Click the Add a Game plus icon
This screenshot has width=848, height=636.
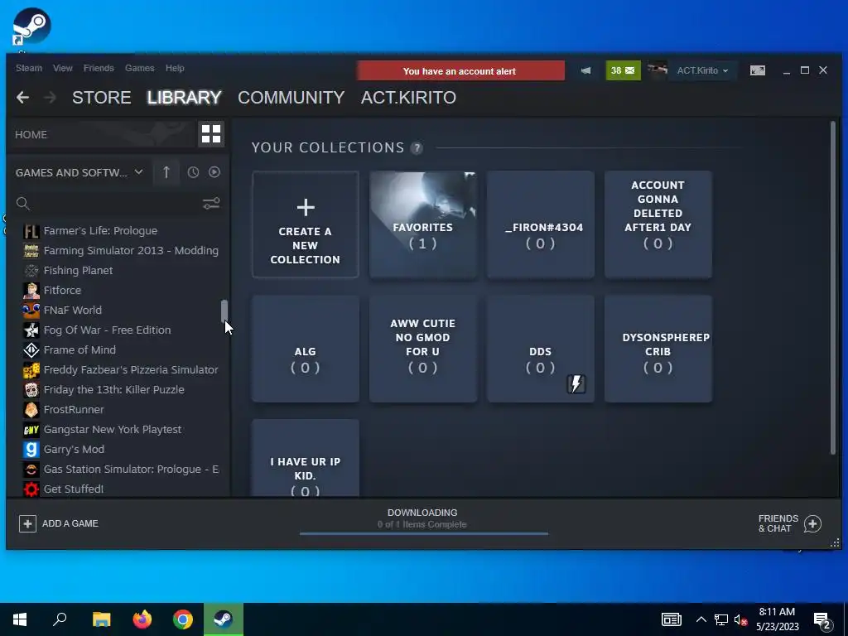pos(27,523)
